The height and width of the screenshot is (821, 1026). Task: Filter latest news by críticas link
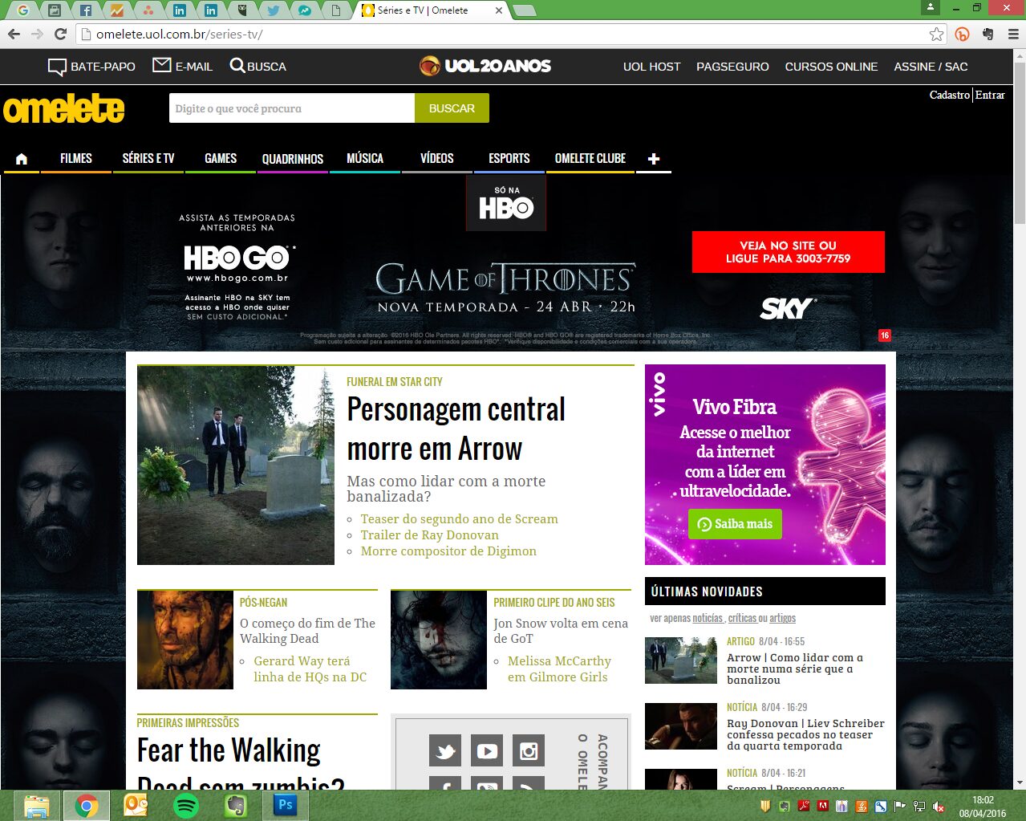(741, 618)
